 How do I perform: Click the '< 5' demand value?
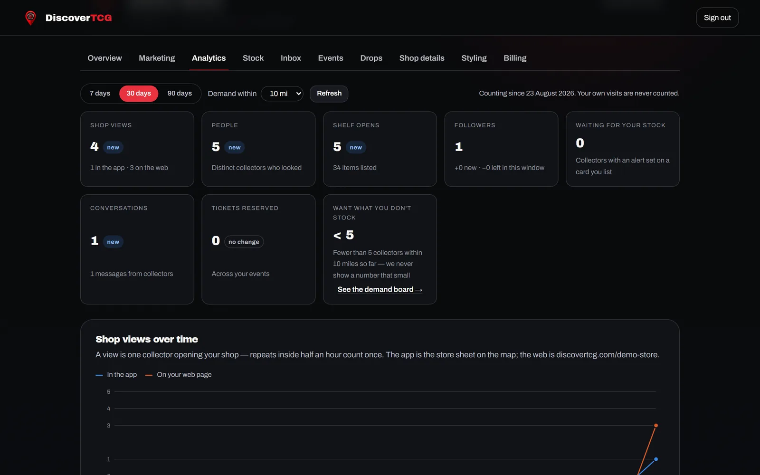(343, 235)
